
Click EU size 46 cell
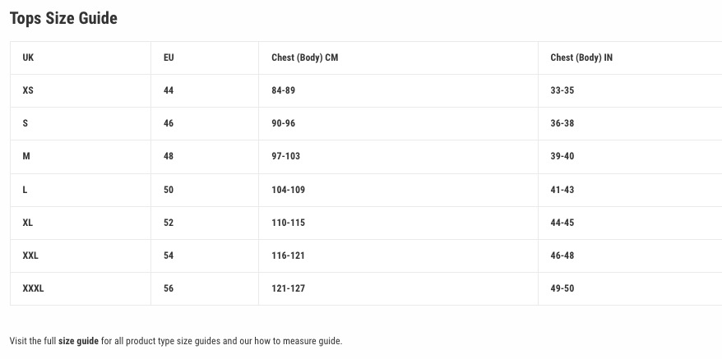click(169, 123)
